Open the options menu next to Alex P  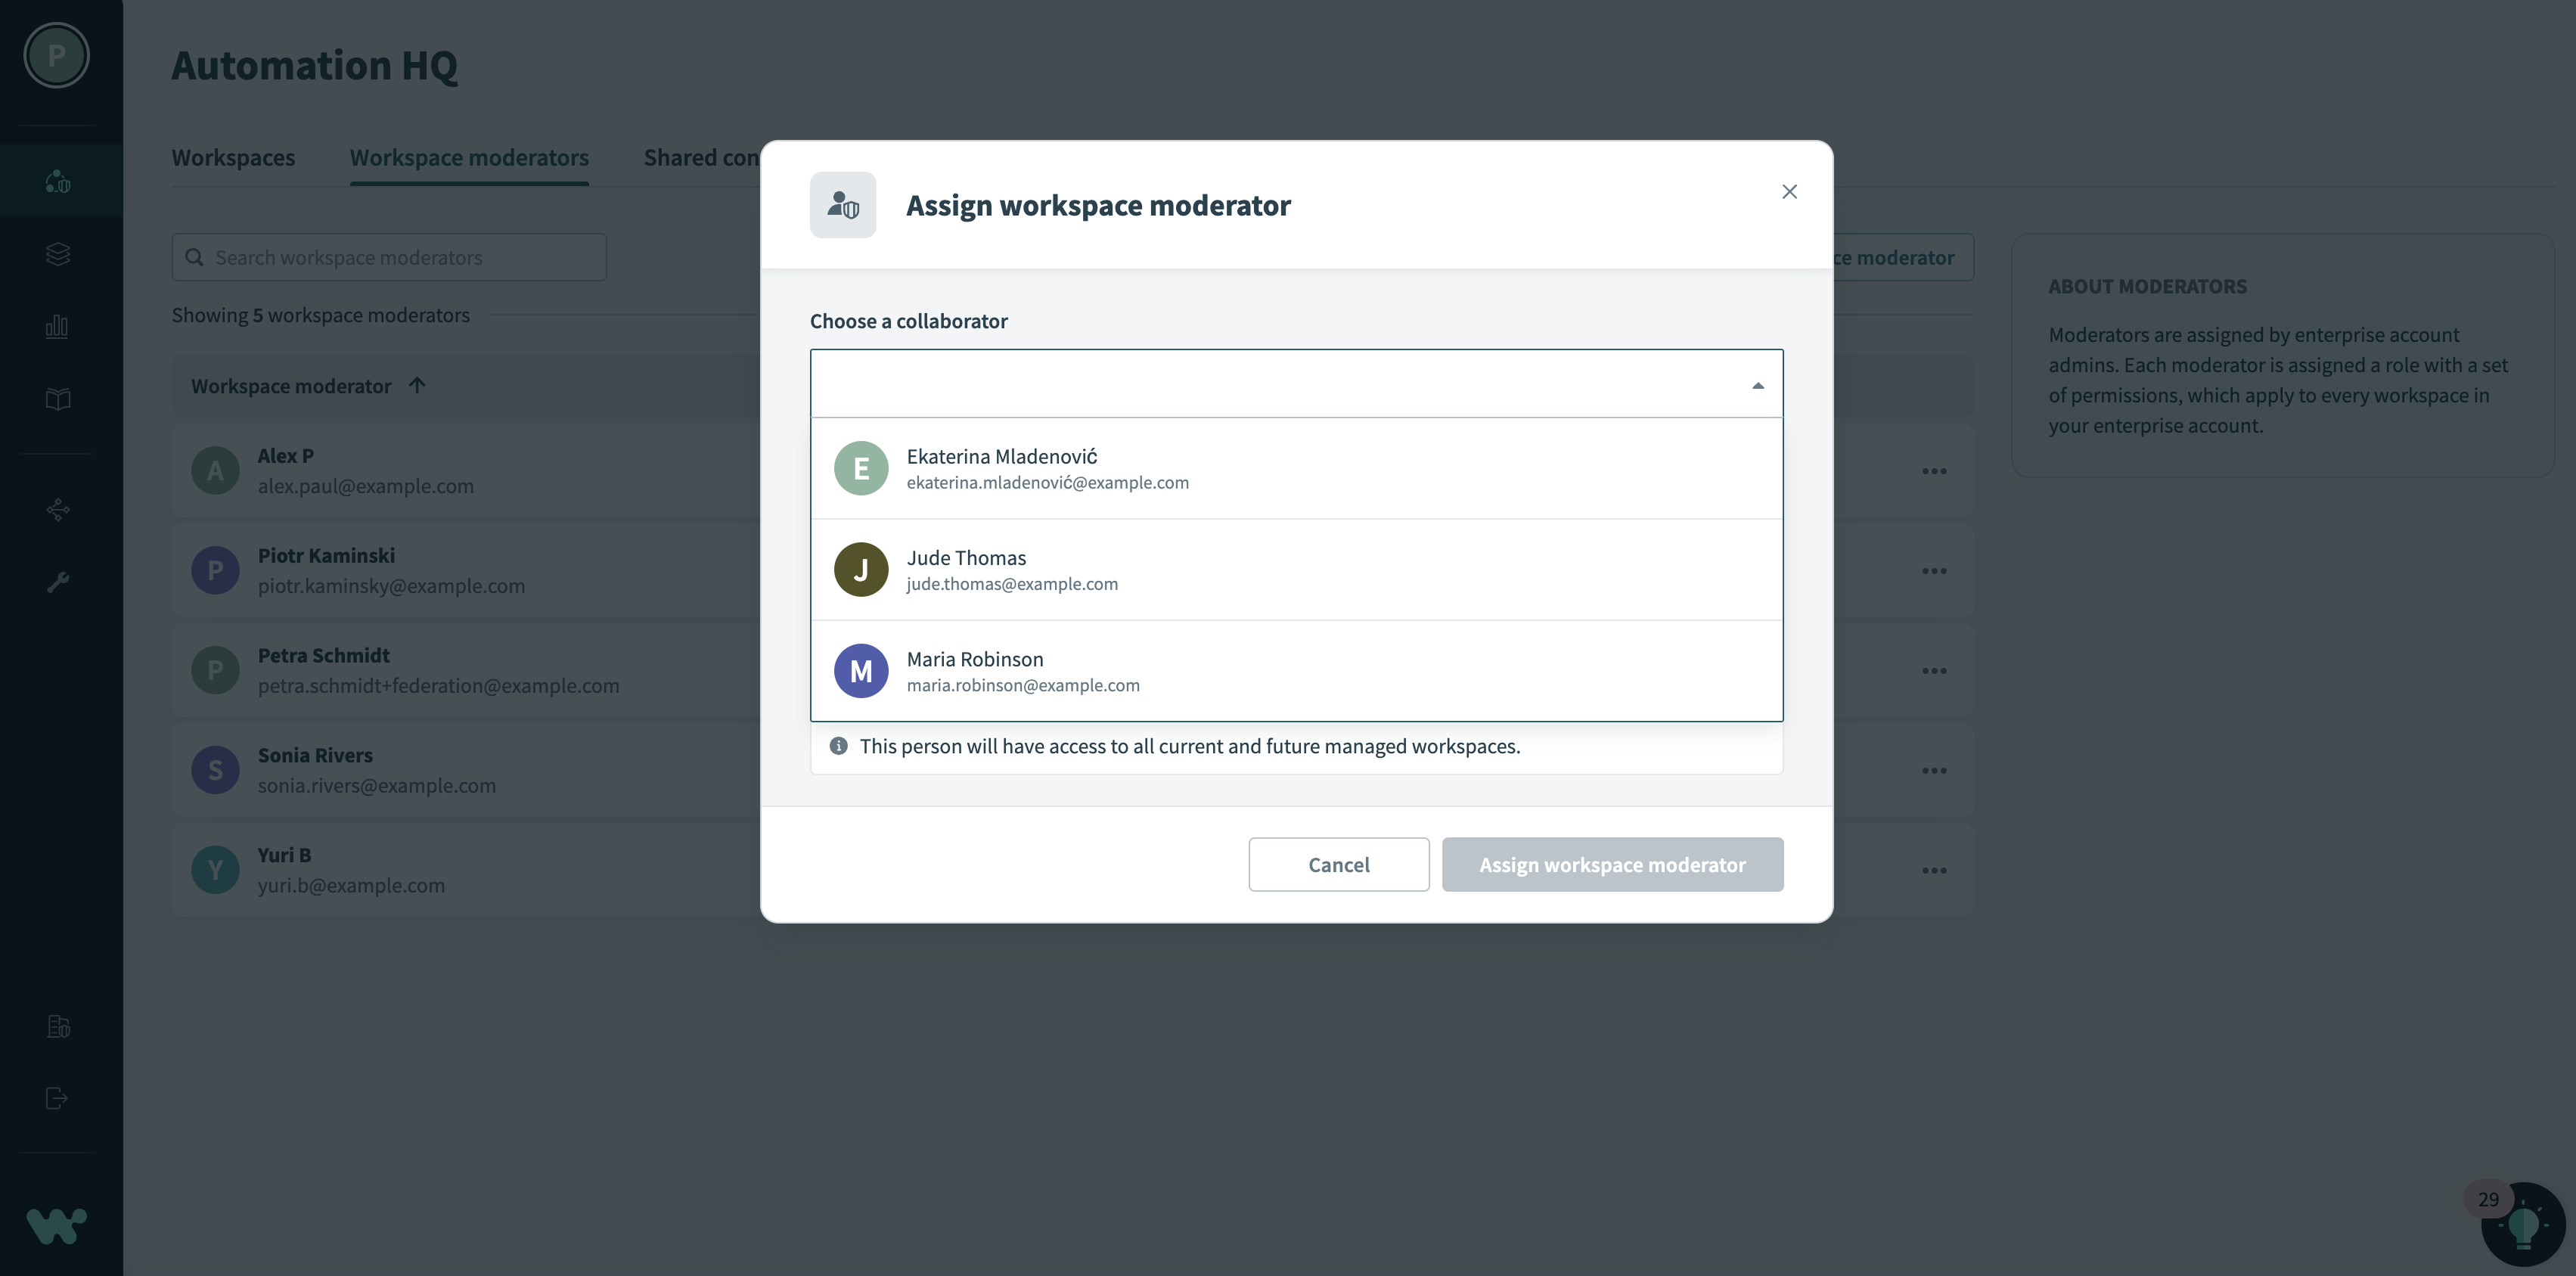click(1934, 470)
